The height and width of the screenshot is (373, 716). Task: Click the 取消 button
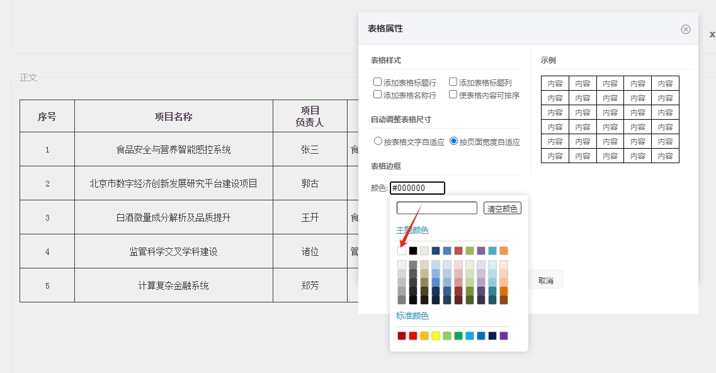(545, 280)
